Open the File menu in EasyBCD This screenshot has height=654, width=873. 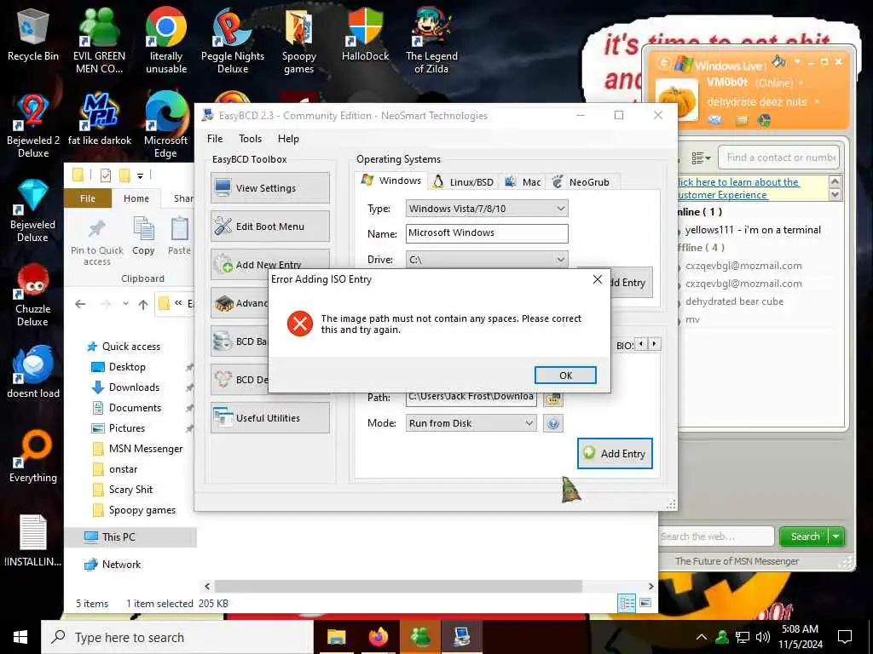[215, 139]
